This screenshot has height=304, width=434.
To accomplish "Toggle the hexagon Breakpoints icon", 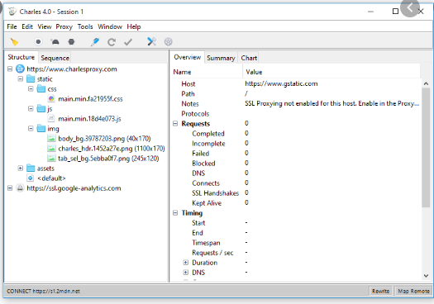I will tap(71, 42).
